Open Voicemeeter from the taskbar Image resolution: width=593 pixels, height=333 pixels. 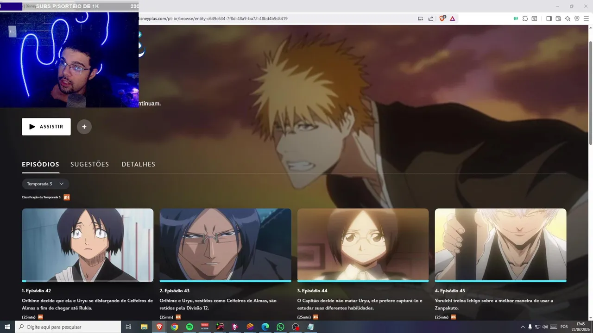click(x=205, y=327)
